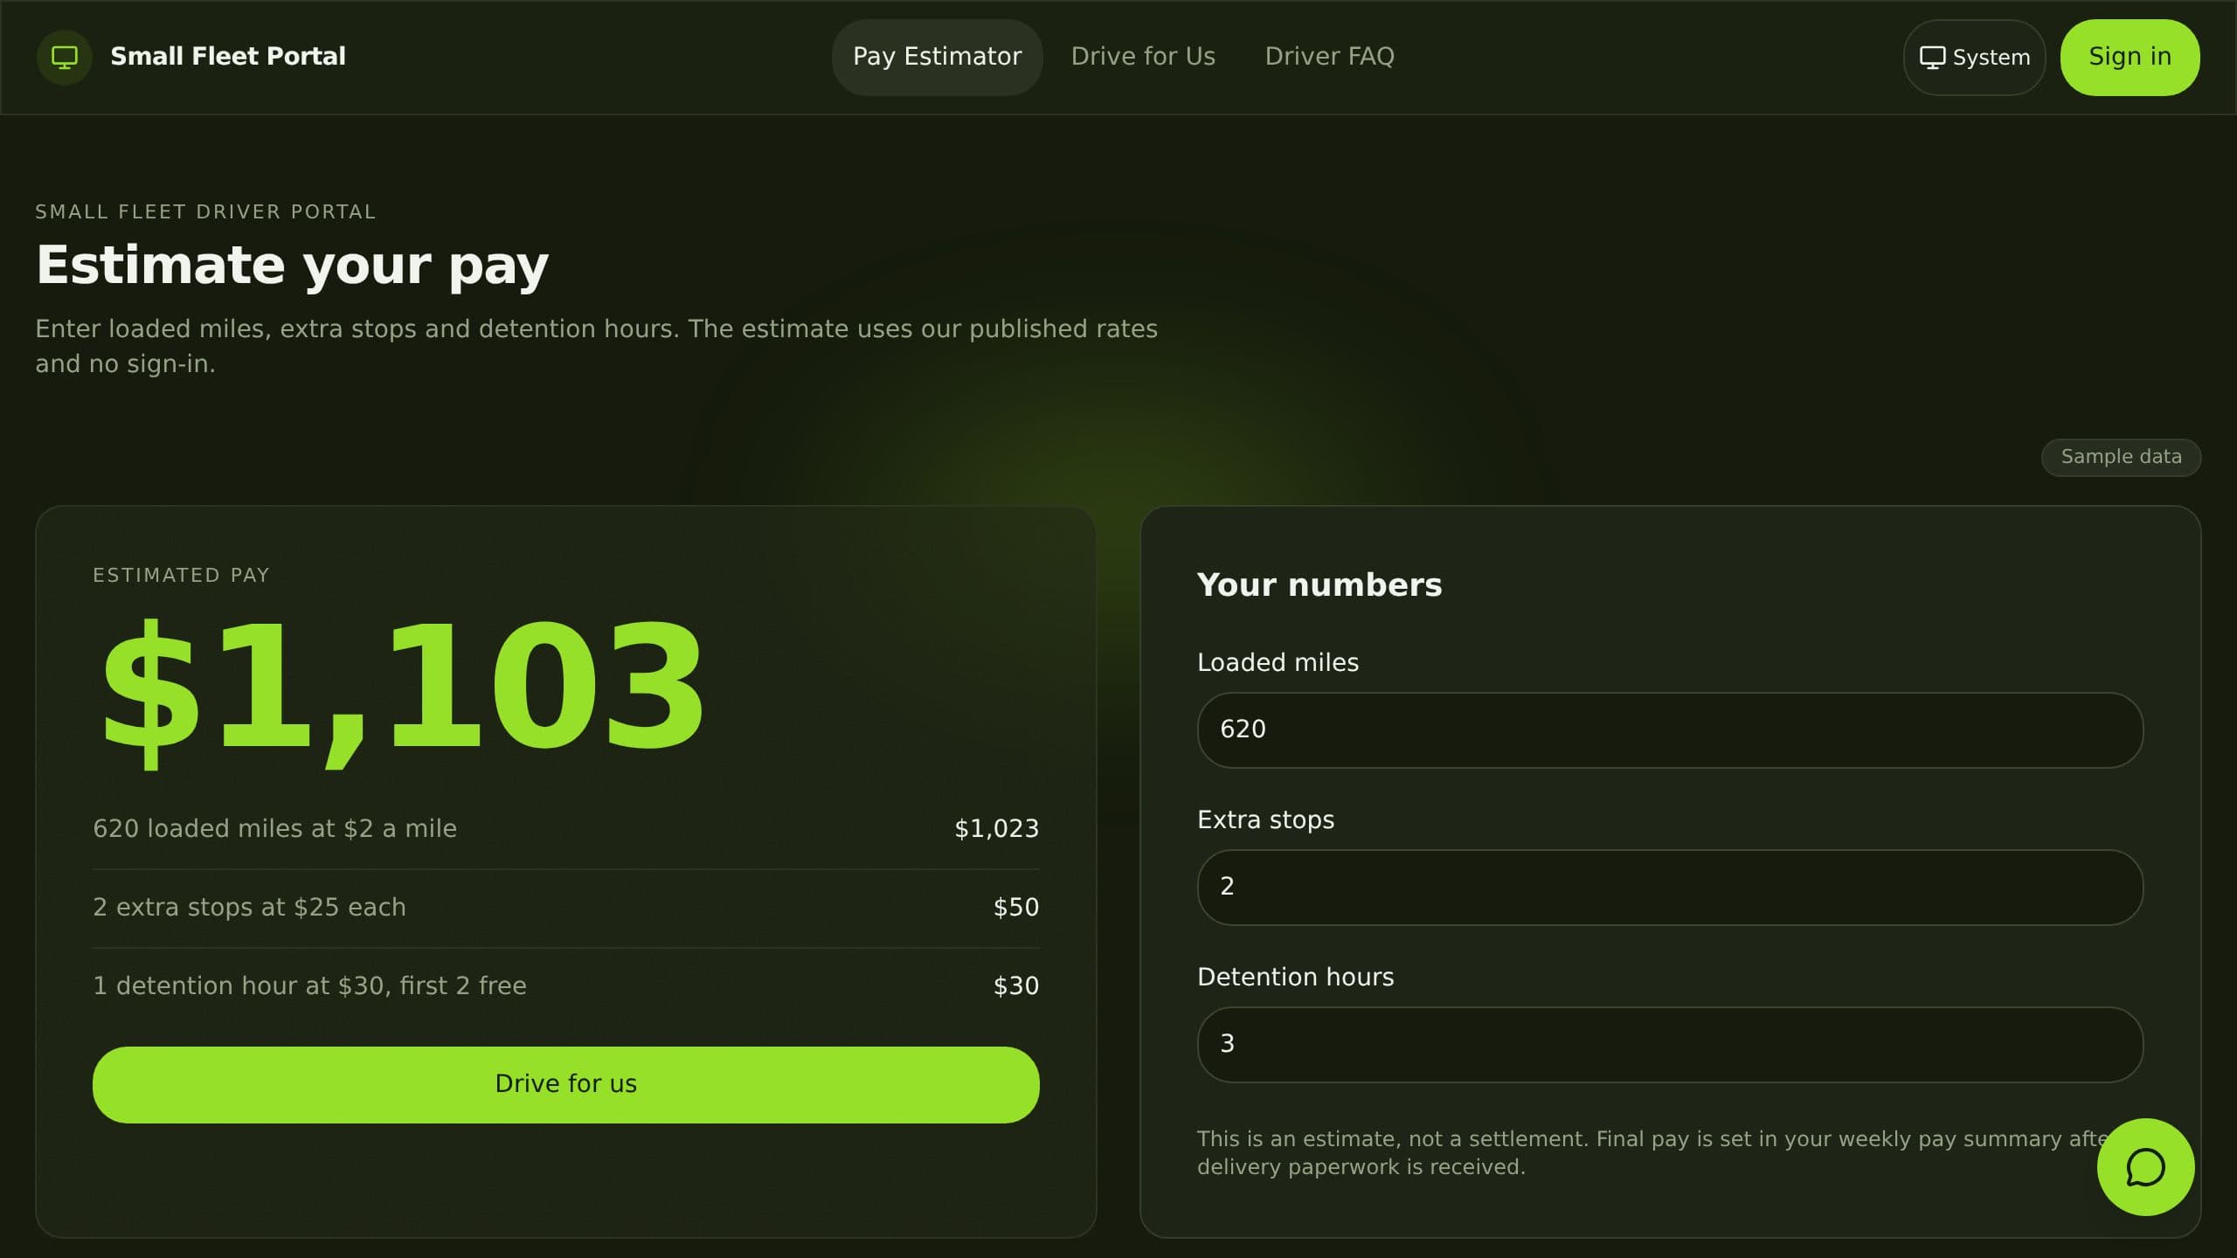Click '1 detention hour at $30, first 2 free'

309,985
